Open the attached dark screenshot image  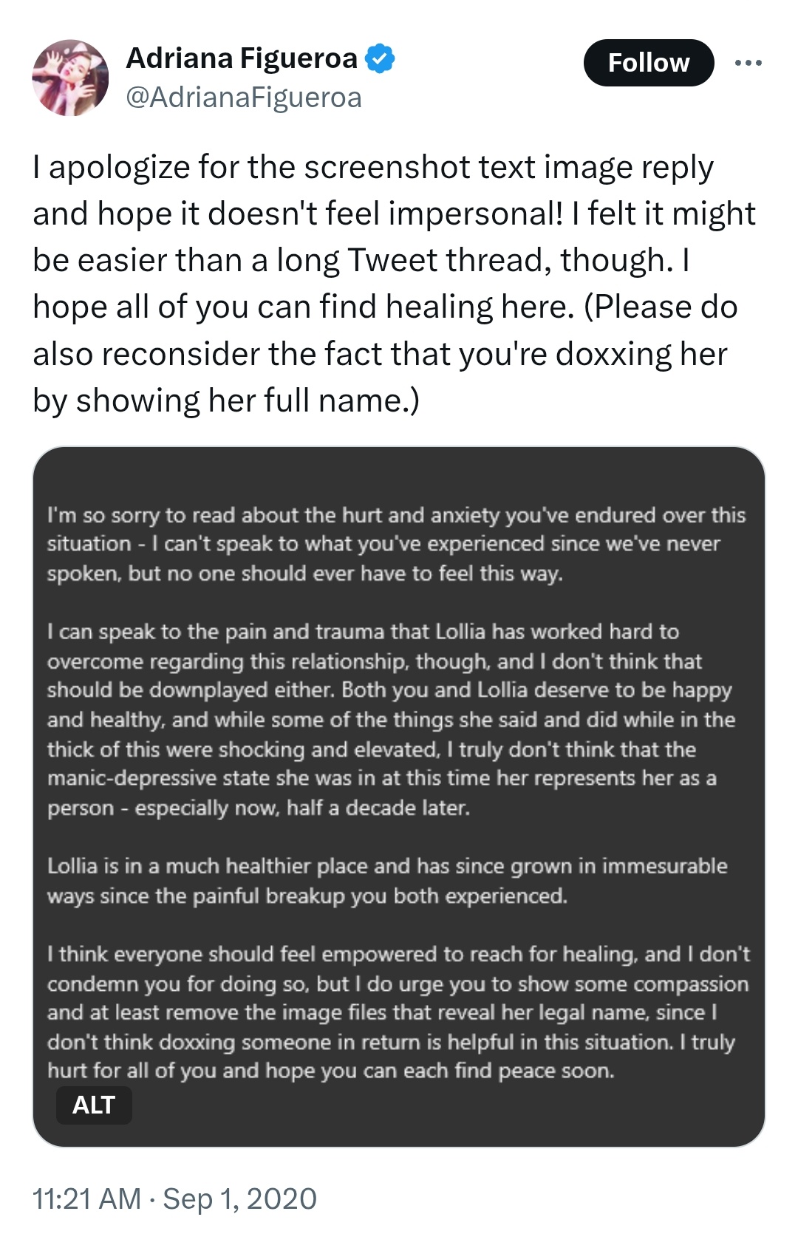coord(399,797)
